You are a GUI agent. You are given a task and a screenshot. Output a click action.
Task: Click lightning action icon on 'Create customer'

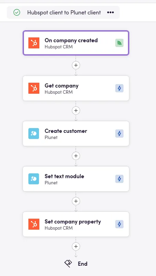[x=119, y=134]
